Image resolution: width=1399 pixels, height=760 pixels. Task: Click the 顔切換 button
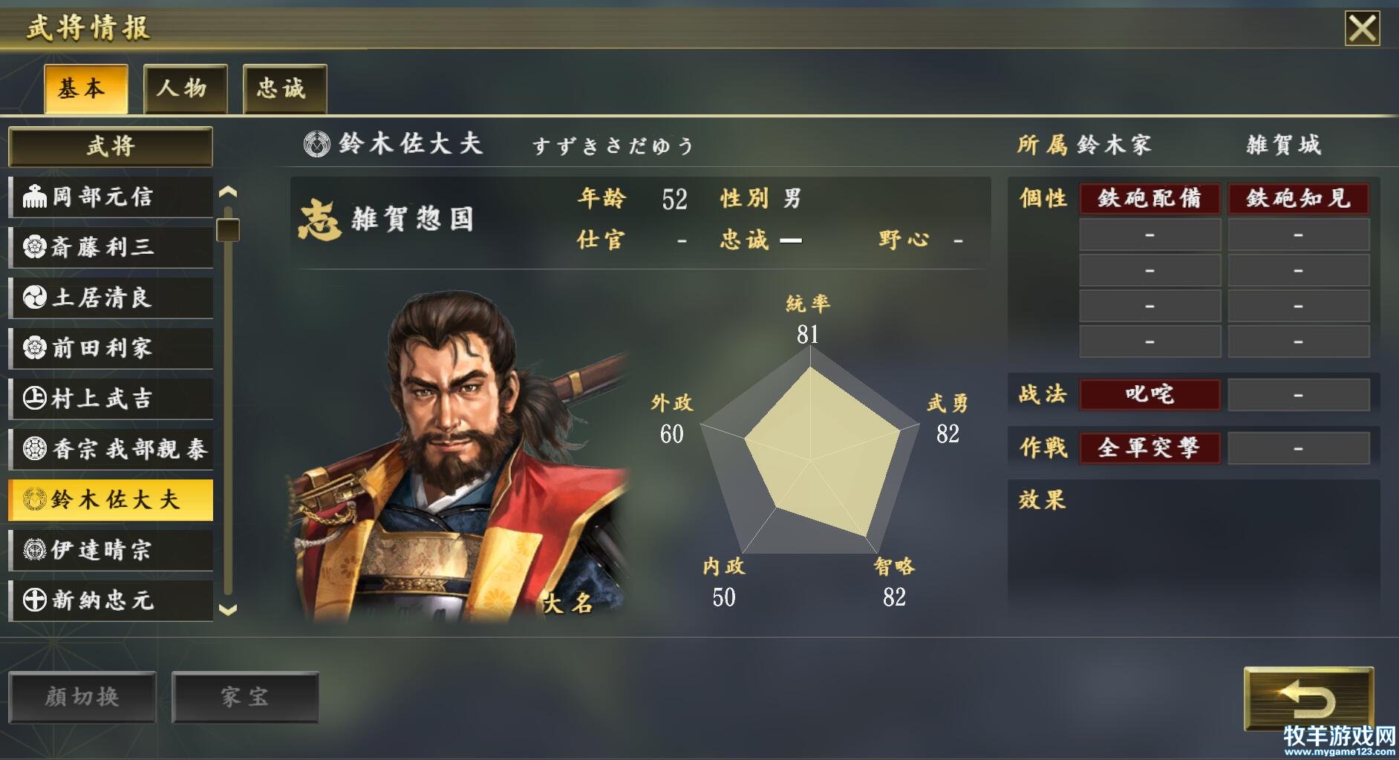pyautogui.click(x=82, y=697)
